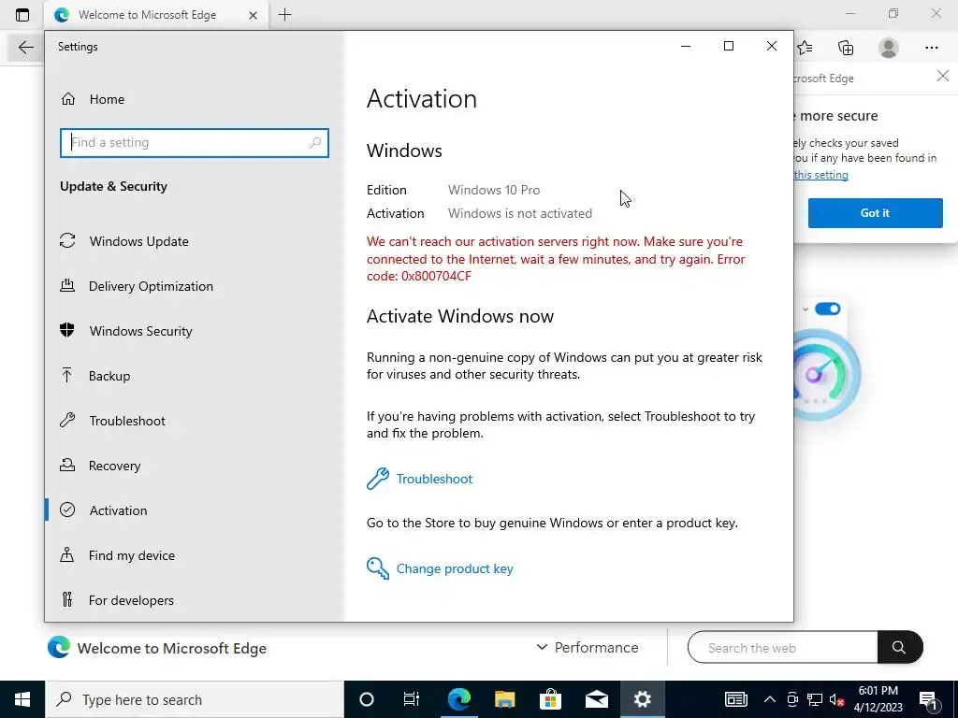Click the network tray icon
Viewport: 958px width, 718px height.
pos(815,699)
